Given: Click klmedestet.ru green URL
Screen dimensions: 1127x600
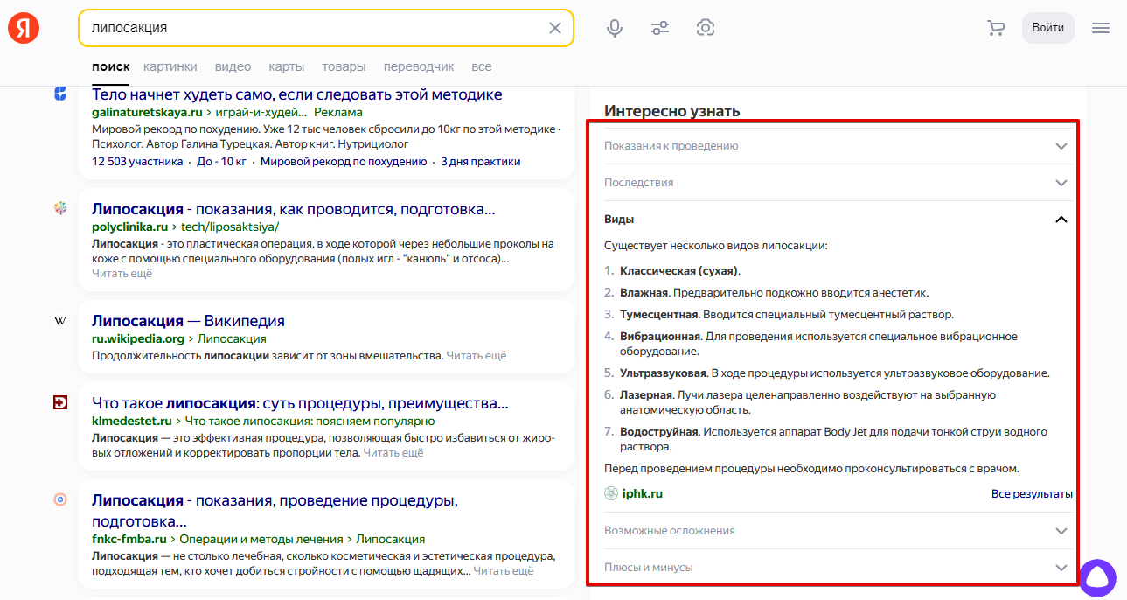Looking at the screenshot, I should pyautogui.click(x=132, y=421).
